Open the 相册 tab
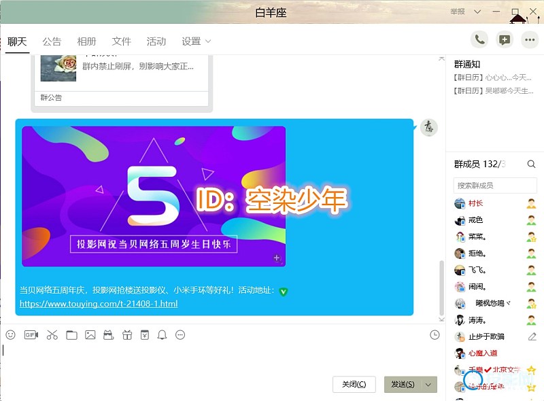 click(x=86, y=41)
